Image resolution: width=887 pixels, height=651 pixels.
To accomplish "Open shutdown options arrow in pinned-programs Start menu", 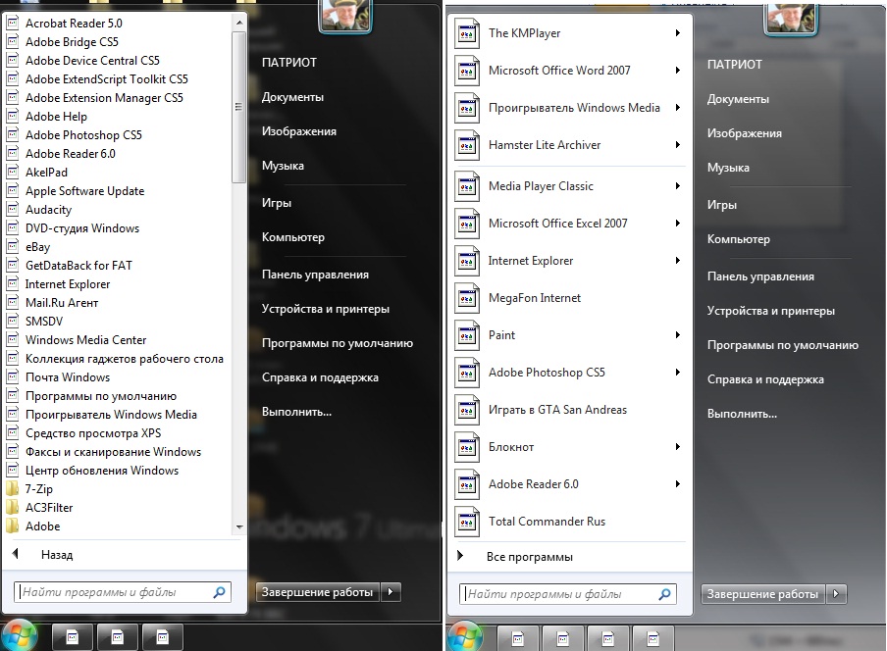I will coord(837,594).
